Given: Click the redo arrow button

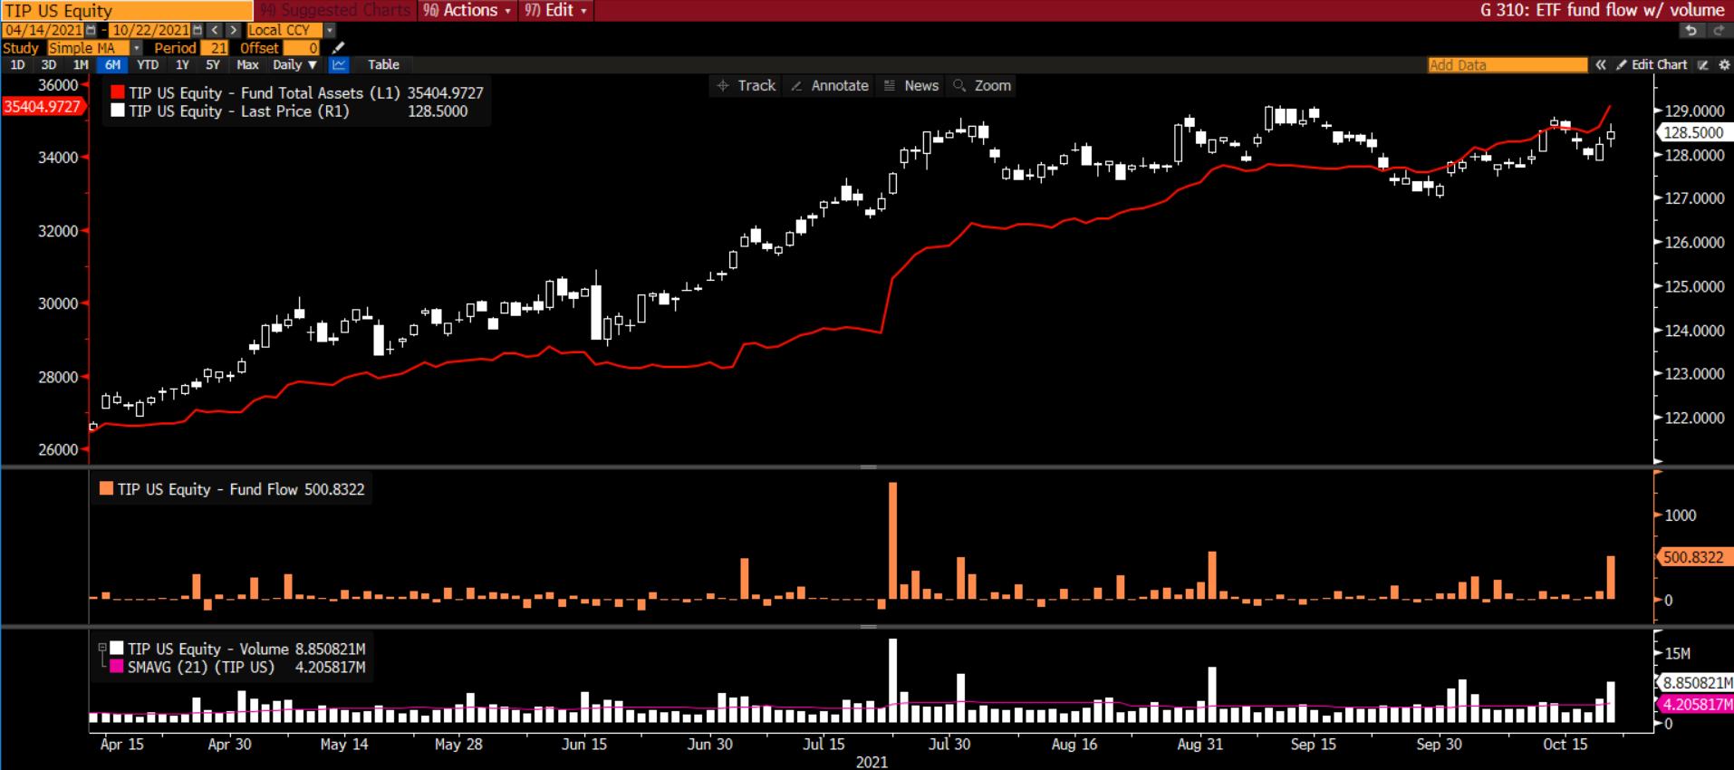Looking at the screenshot, I should (1718, 30).
